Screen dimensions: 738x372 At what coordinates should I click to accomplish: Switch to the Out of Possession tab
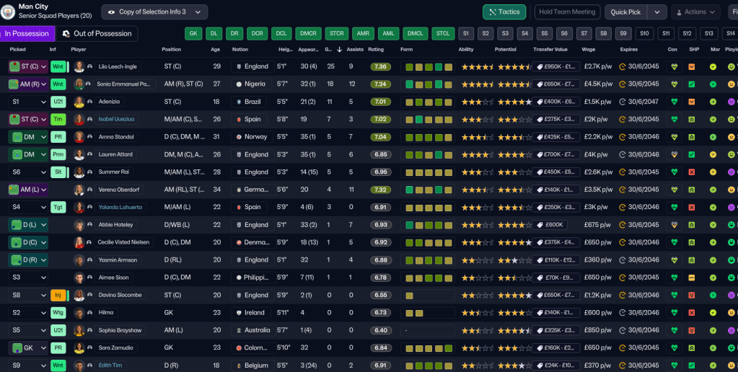(97, 34)
